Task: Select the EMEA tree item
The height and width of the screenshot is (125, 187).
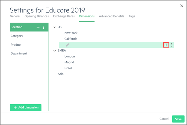Action: [62, 51]
